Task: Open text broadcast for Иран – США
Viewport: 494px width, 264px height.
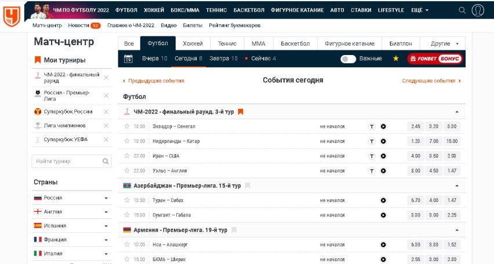Action: (372, 156)
